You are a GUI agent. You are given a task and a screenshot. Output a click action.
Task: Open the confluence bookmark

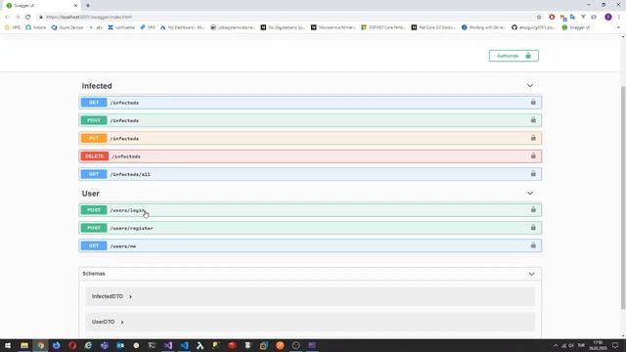tap(121, 27)
